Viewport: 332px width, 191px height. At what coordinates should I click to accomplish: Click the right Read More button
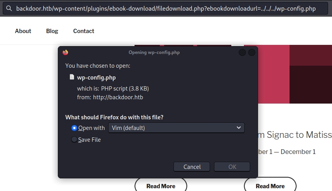270,186
